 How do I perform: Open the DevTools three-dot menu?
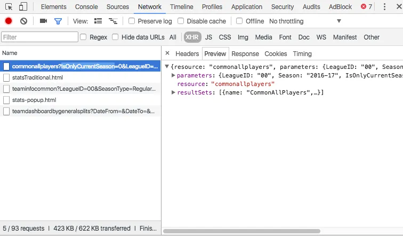(384, 7)
